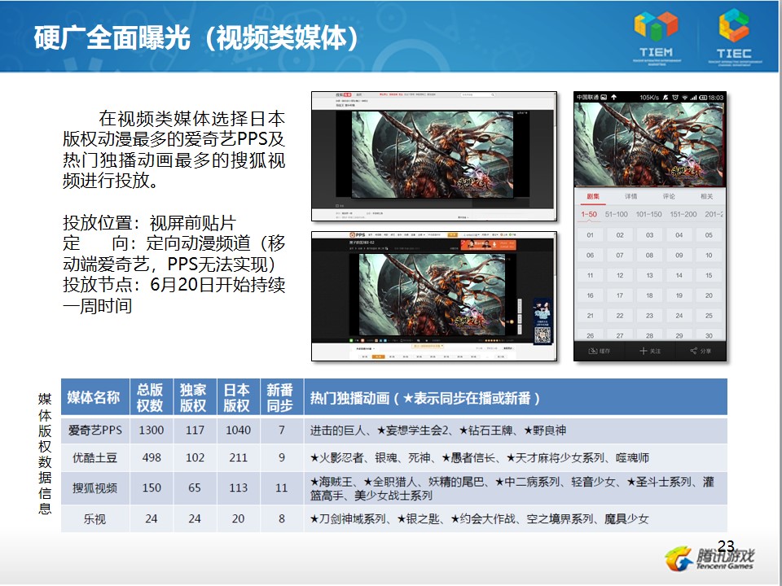Click the QR code in PPS screenshot
This screenshot has height=586, width=782.
tap(543, 335)
